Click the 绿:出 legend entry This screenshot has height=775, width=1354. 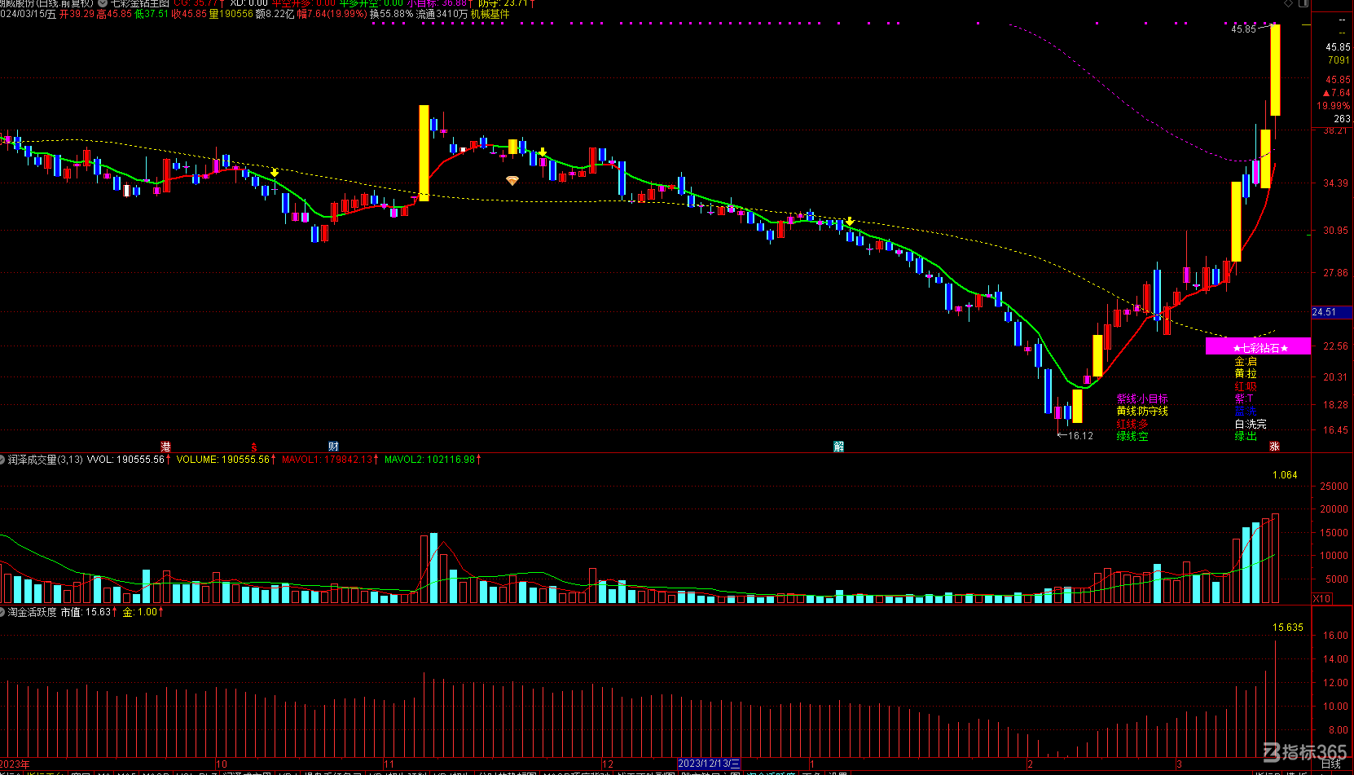click(x=1246, y=436)
